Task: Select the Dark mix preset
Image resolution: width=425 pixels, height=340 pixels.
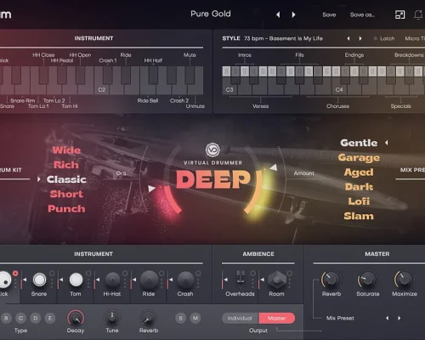Action: click(359, 187)
